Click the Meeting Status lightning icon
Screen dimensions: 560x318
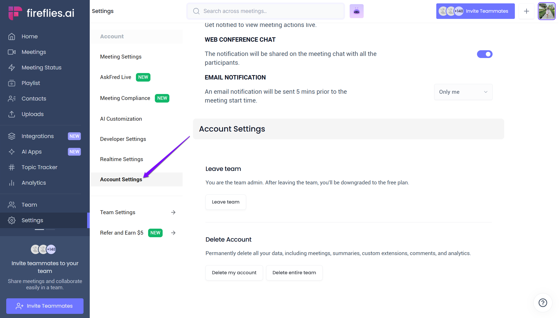pyautogui.click(x=12, y=68)
